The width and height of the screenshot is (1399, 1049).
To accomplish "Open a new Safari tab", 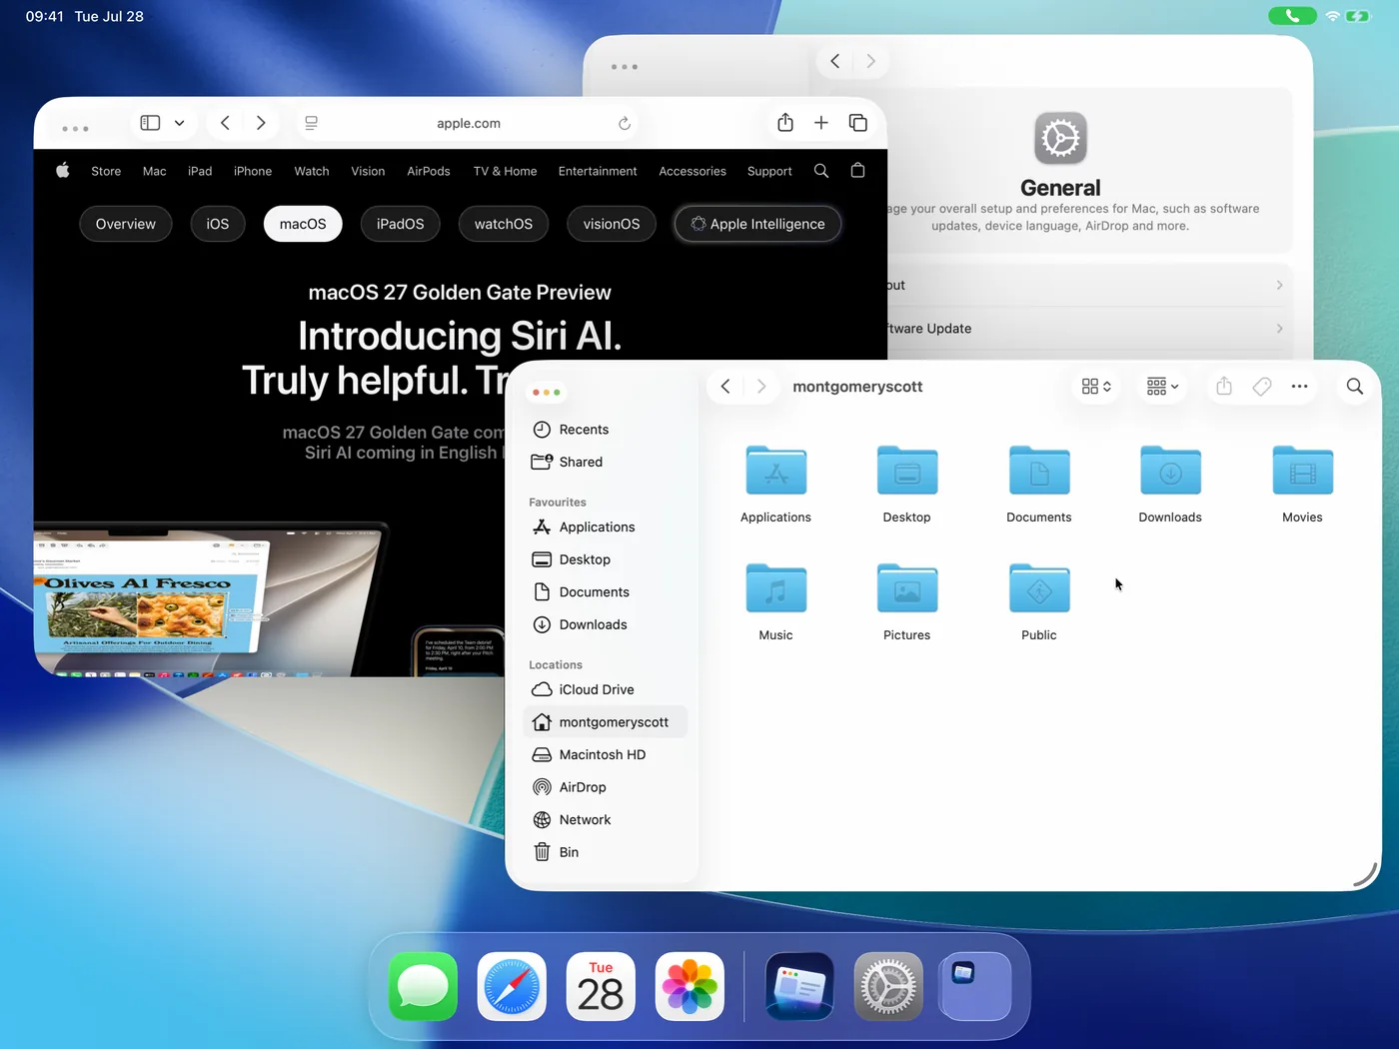I will (821, 122).
